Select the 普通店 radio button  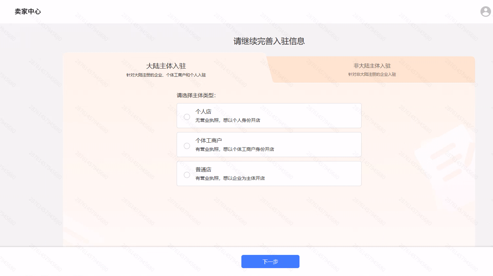pos(187,175)
